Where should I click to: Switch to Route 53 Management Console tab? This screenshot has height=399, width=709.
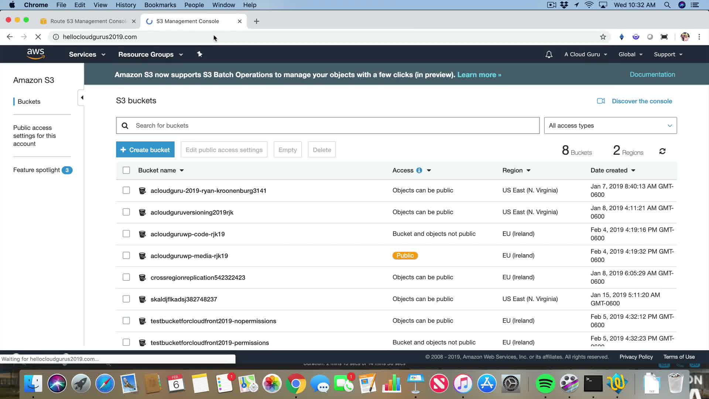88,21
